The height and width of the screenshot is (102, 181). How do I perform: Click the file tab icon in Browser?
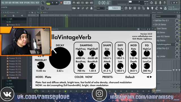click(13, 16)
